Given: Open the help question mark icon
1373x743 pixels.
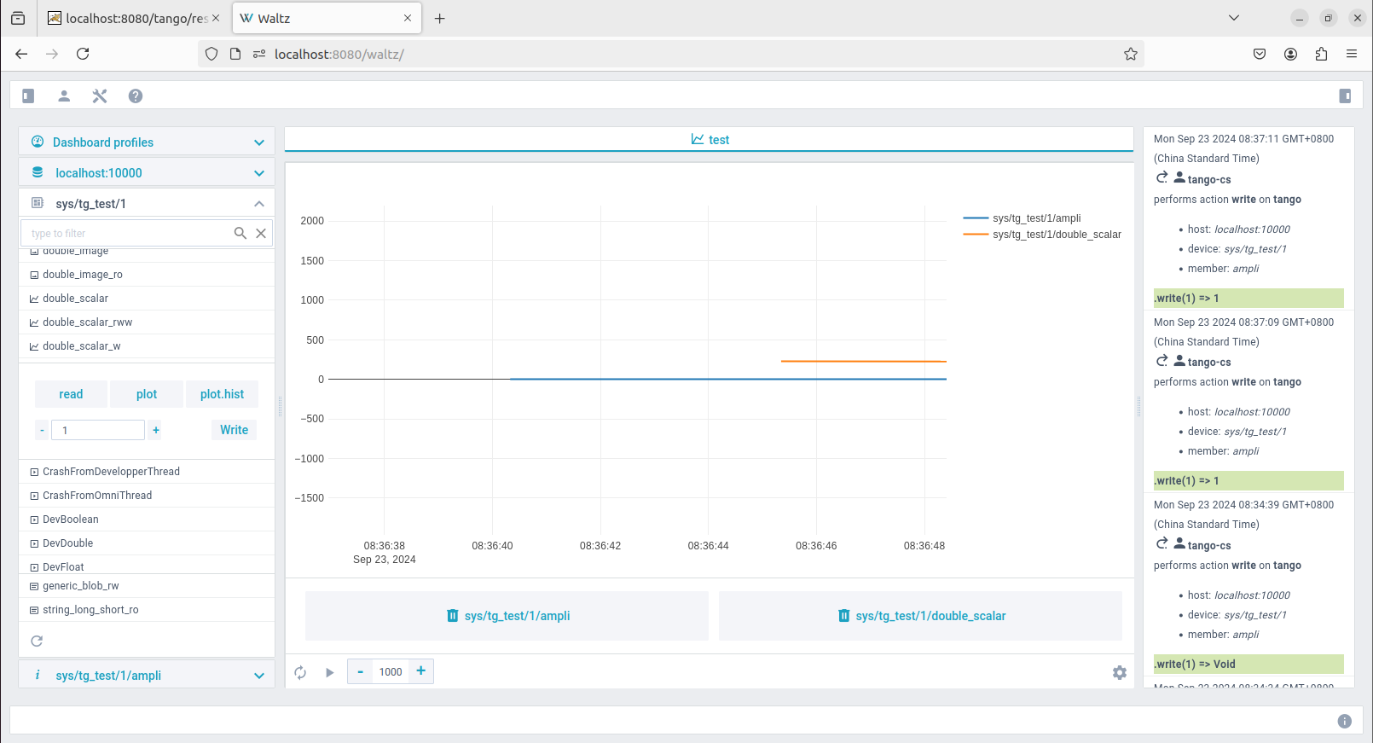Looking at the screenshot, I should 136,96.
